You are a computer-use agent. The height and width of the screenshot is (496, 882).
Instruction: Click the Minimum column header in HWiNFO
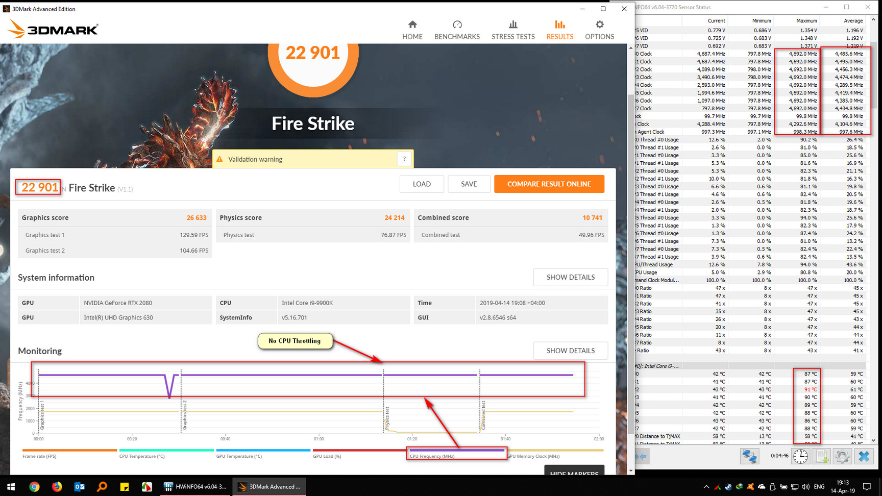pos(751,21)
